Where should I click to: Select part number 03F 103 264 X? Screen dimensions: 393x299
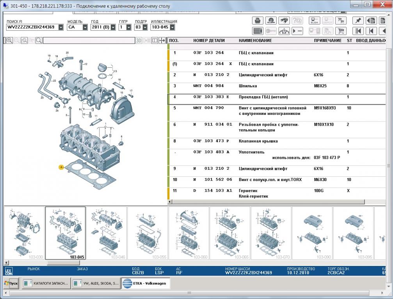213,64
